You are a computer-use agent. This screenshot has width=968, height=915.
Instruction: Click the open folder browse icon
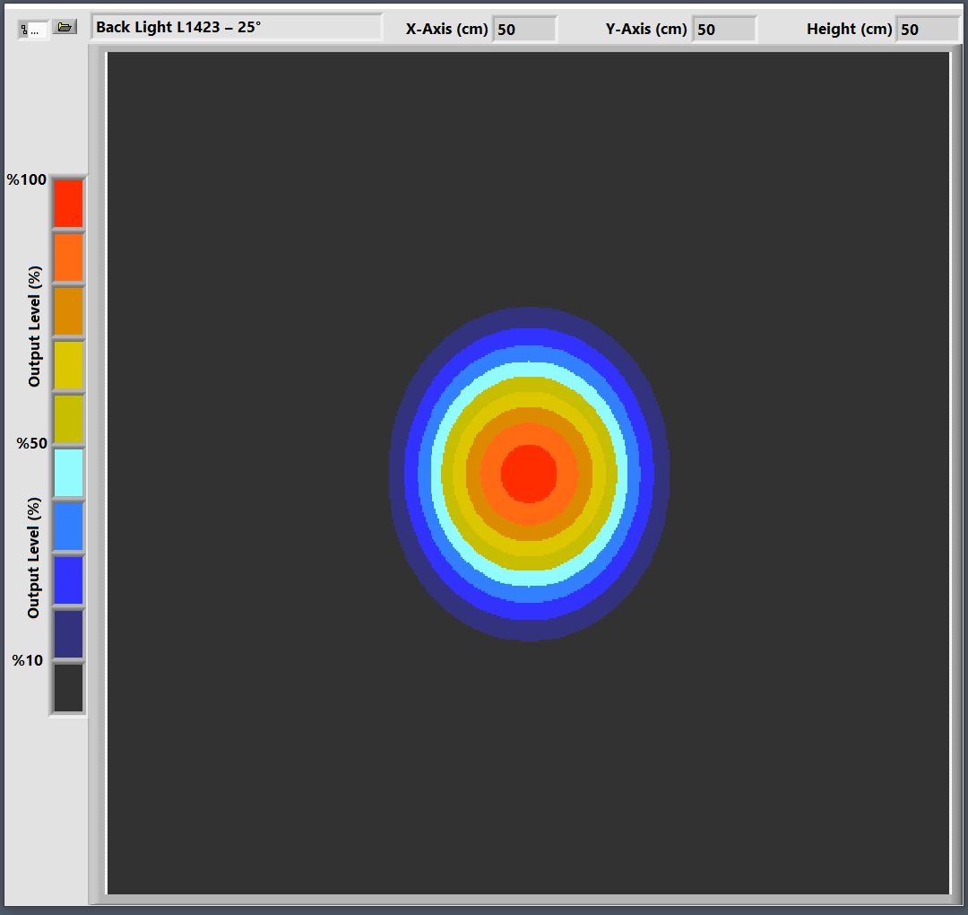65,28
